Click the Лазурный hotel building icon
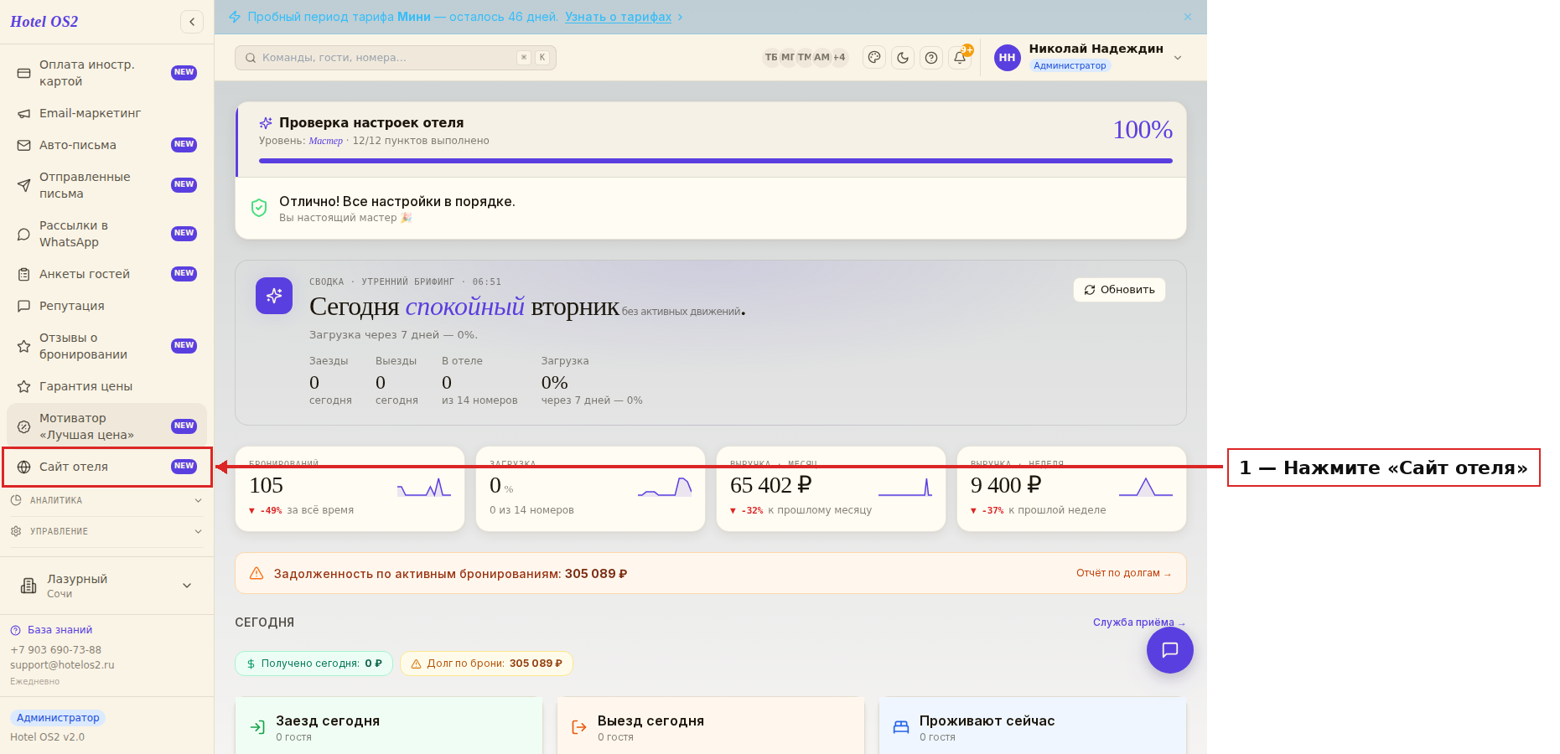 (29, 586)
